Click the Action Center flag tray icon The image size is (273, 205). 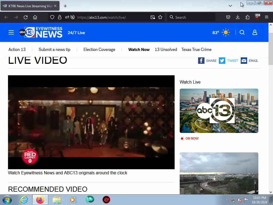click(246, 200)
